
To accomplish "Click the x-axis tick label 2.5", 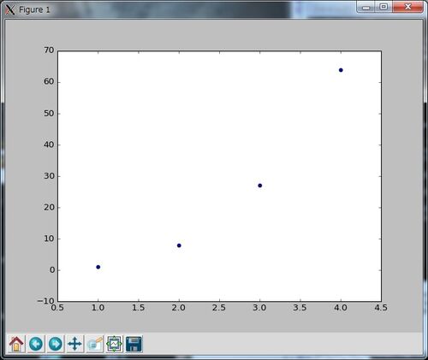I will 219,308.
